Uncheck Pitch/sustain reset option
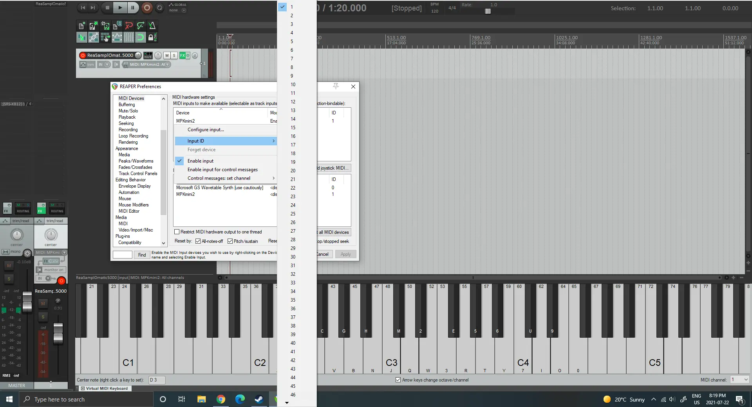This screenshot has width=752, height=407. click(230, 241)
